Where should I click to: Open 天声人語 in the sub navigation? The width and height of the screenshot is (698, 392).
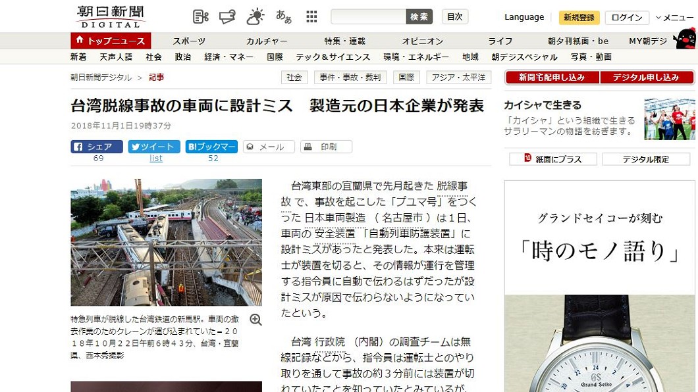click(x=116, y=57)
